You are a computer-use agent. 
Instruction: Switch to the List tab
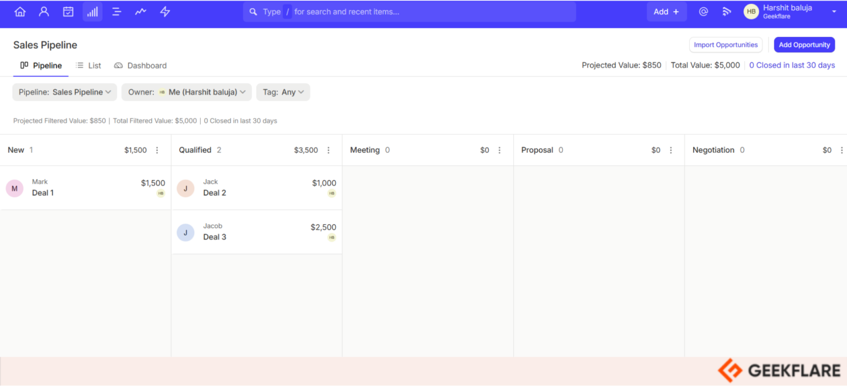point(89,66)
